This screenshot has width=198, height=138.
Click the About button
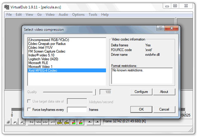click(164, 92)
